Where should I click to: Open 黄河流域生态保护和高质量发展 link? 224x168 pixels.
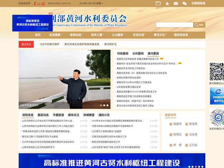coord(82,44)
